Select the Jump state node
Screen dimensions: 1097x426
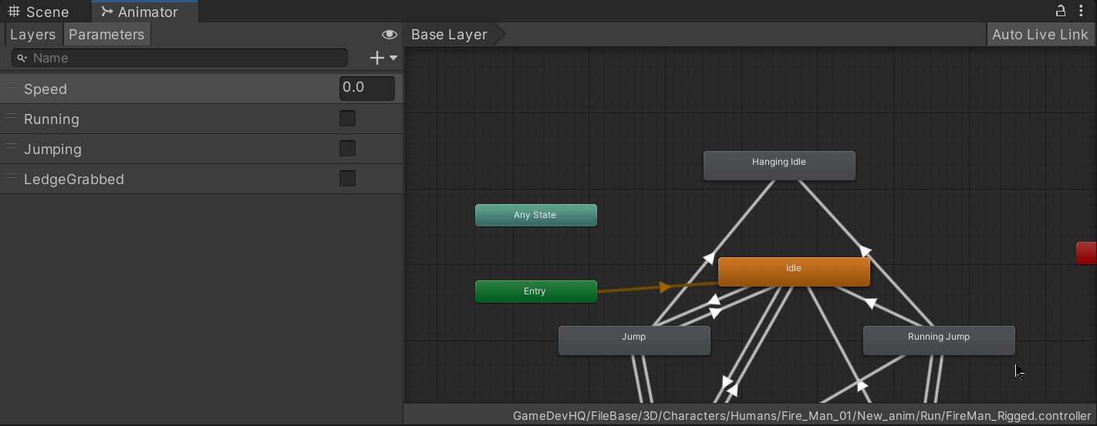pos(634,340)
